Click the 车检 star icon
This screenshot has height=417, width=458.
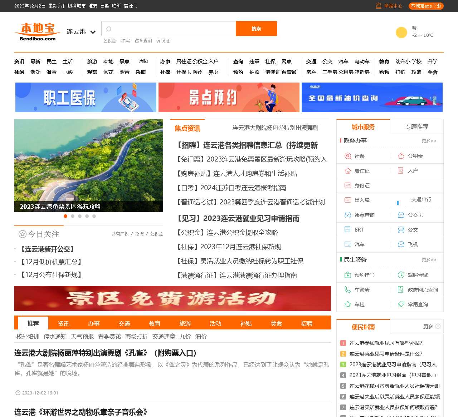[x=347, y=304]
